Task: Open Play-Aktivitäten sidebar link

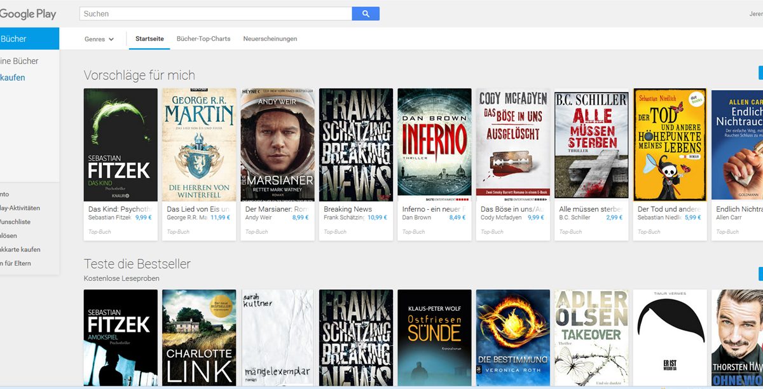Action: 20,208
